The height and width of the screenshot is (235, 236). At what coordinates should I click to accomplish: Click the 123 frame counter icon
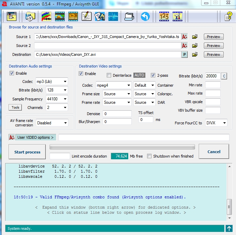(x=164, y=16)
